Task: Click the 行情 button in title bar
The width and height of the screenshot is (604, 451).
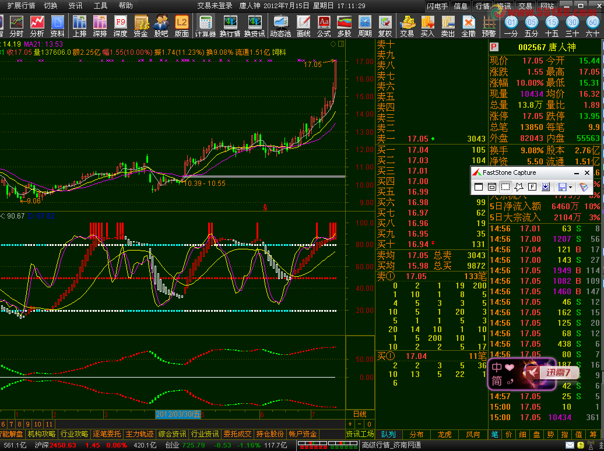Action: coord(482,6)
